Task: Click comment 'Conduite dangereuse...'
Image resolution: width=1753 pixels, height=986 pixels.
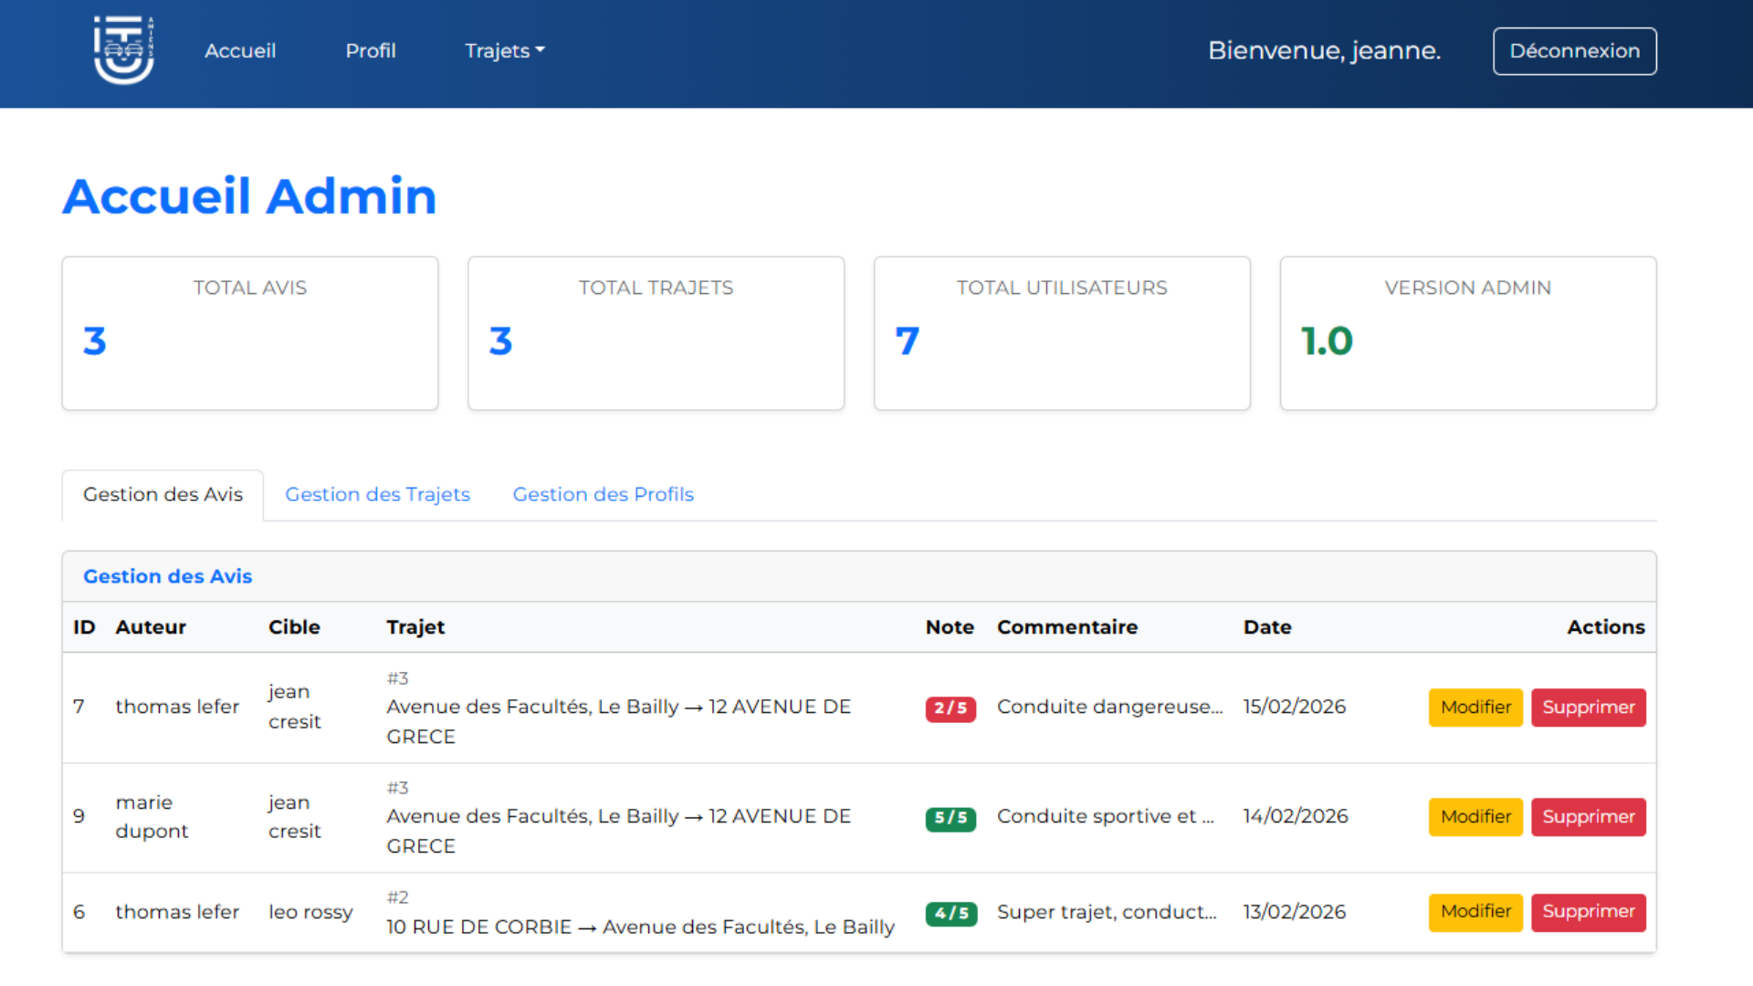Action: click(x=1109, y=707)
